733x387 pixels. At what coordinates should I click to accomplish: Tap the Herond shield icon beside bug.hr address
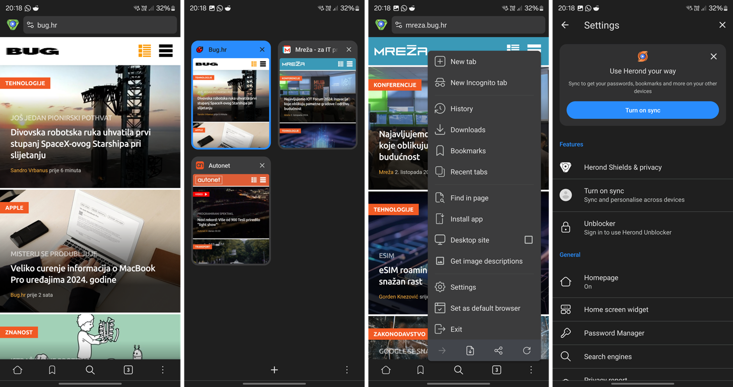coord(13,25)
